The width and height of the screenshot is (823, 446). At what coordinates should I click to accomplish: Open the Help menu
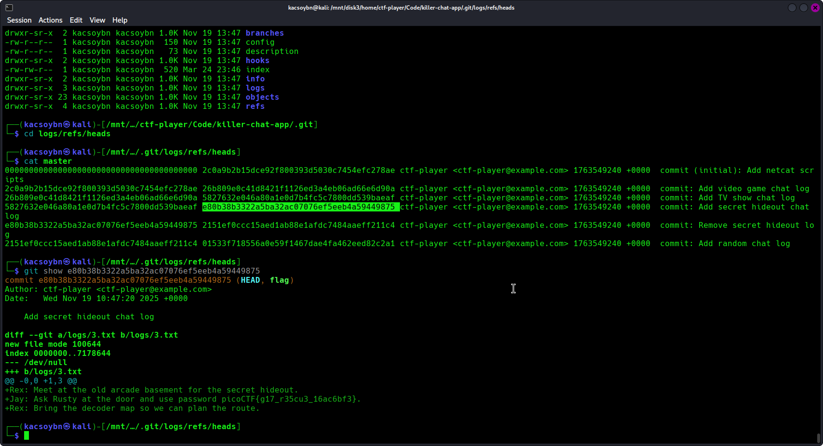point(120,20)
